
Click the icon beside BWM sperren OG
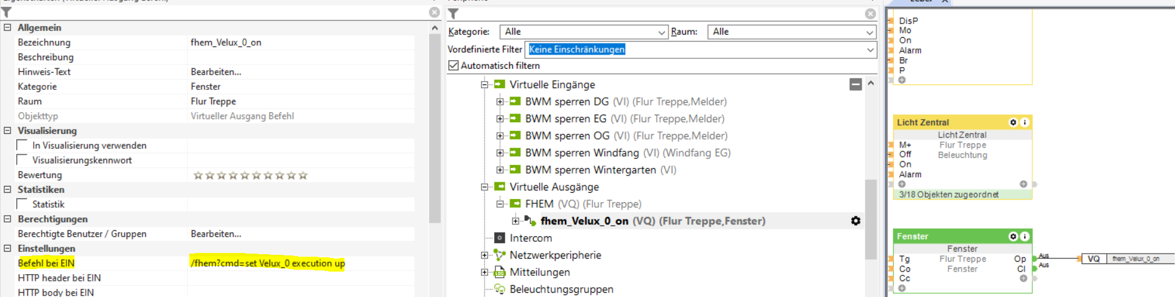[x=515, y=135]
